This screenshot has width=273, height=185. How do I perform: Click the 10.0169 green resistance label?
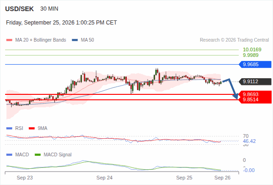pyautogui.click(x=252, y=49)
